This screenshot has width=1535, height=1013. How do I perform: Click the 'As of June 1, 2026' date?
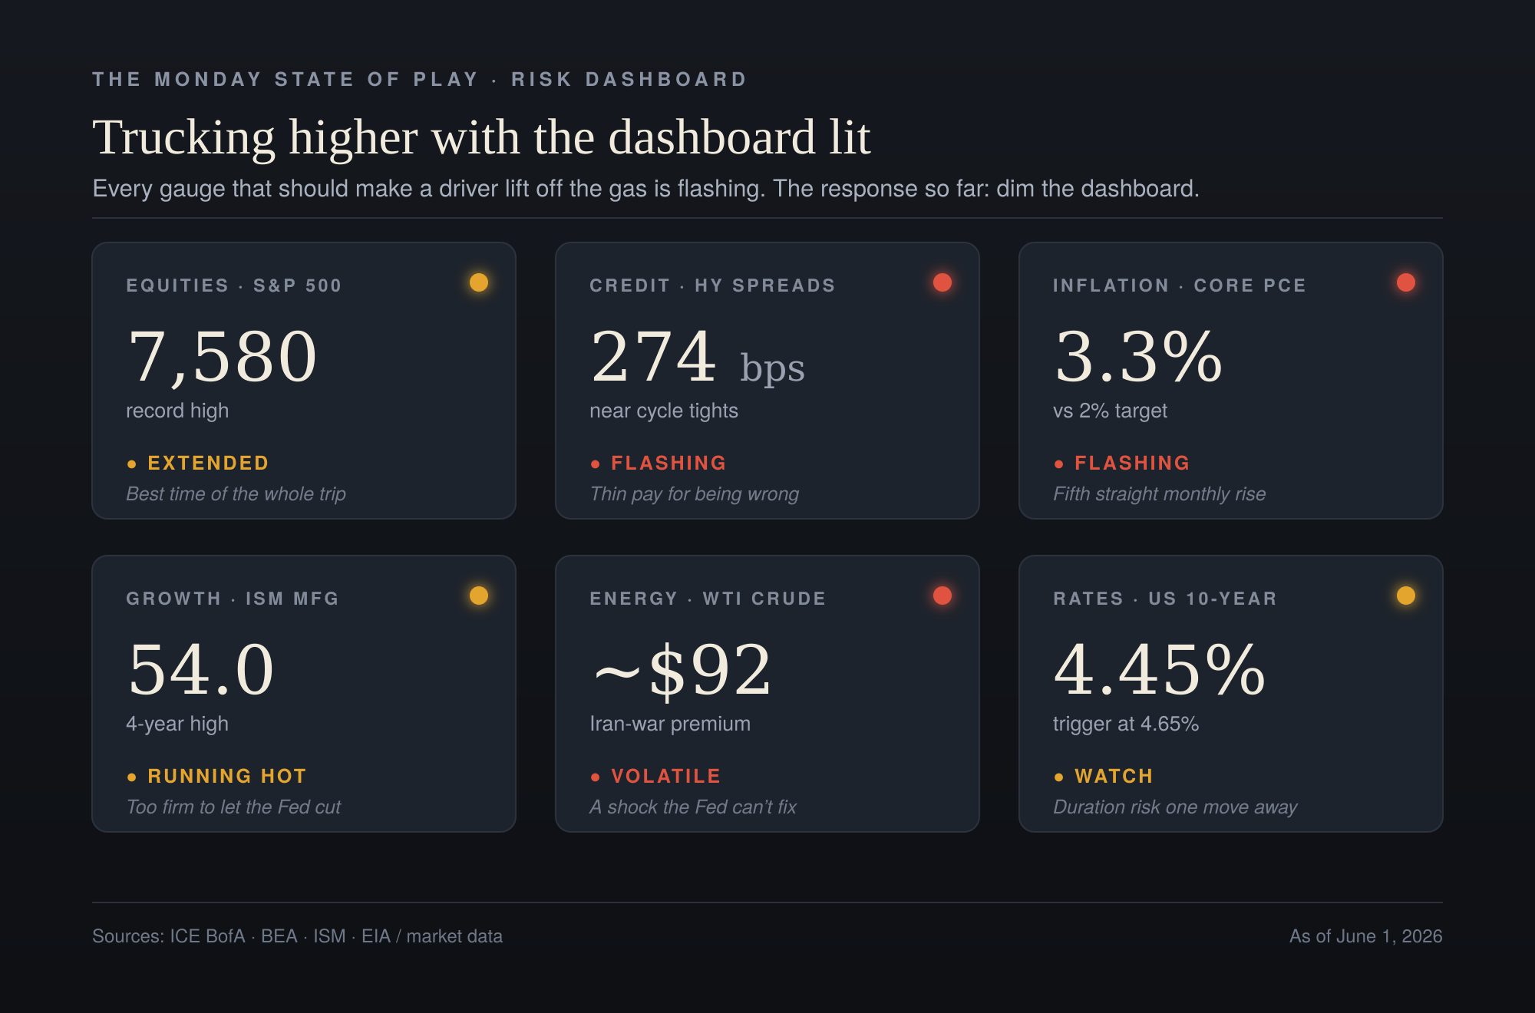pyautogui.click(x=1365, y=936)
